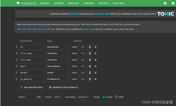Grab the drag handle of ip_address row

pyautogui.click(x=17, y=79)
